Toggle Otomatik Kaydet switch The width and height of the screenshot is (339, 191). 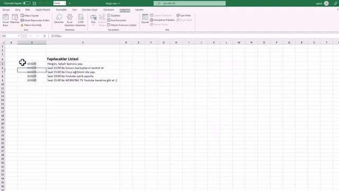[x=26, y=3]
